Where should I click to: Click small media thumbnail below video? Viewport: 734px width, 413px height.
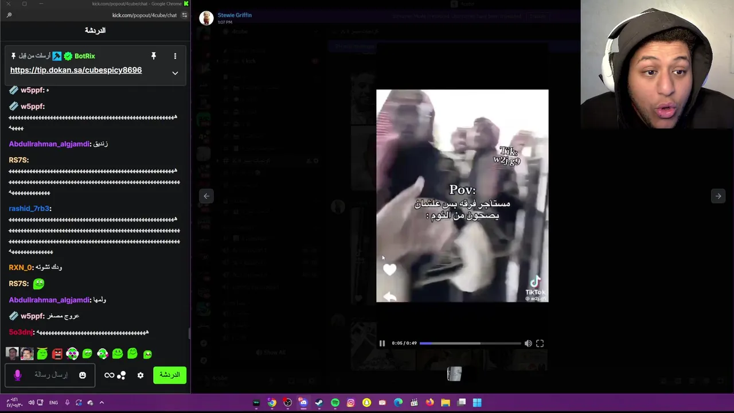point(454,374)
